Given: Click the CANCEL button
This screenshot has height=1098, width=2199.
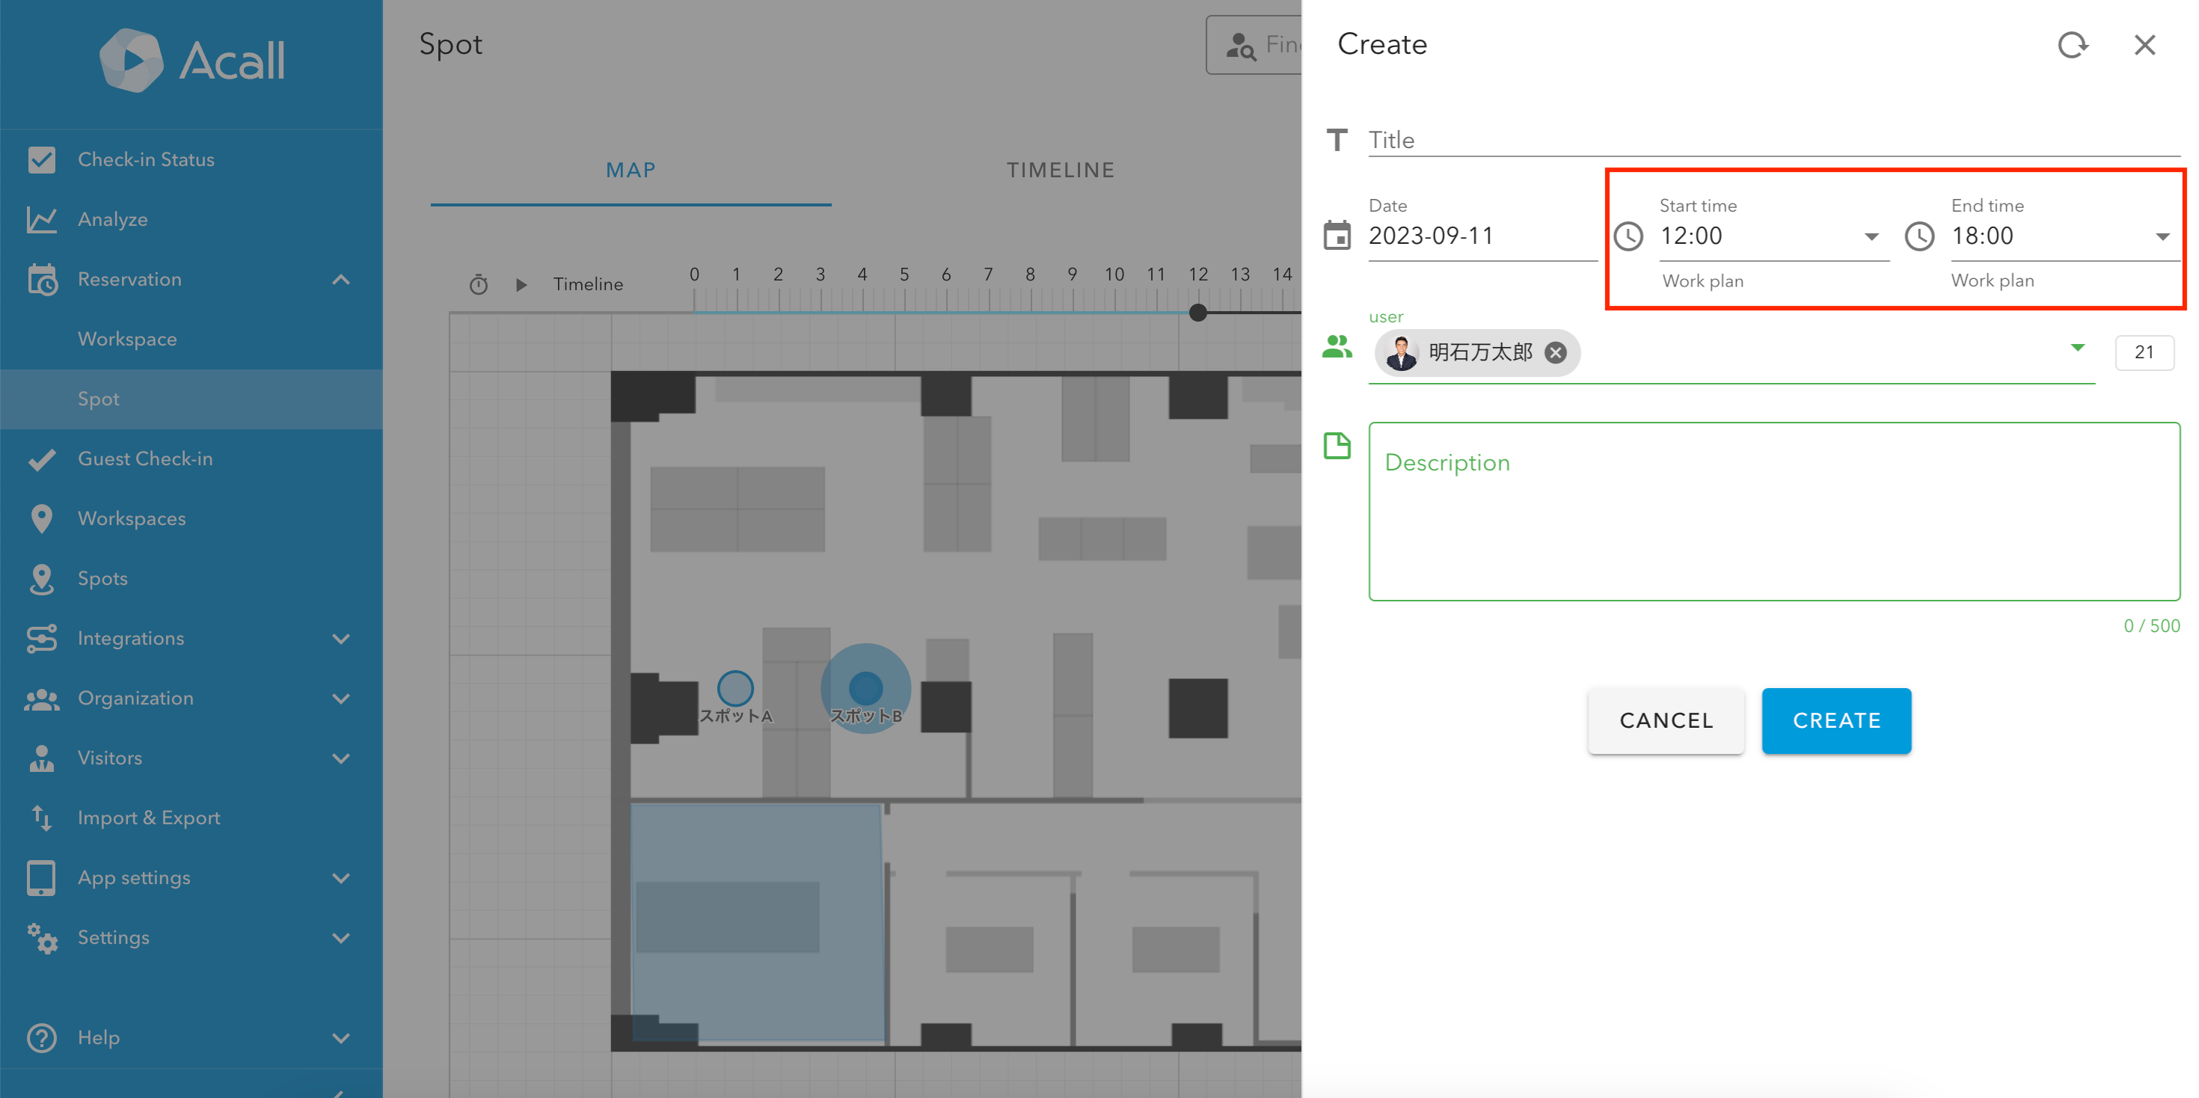Looking at the screenshot, I should pyautogui.click(x=1666, y=720).
